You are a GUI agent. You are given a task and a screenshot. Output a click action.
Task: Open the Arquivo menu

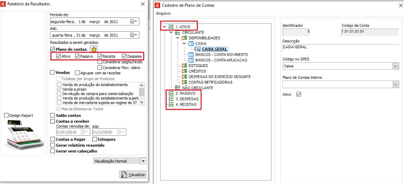tap(163, 13)
